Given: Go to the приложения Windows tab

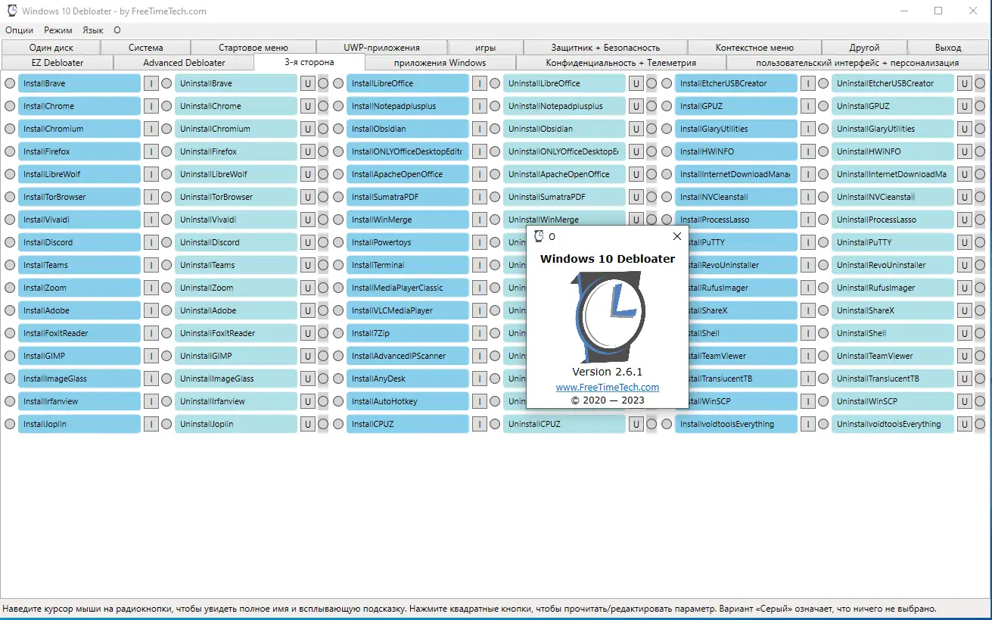Looking at the screenshot, I should click(x=440, y=63).
